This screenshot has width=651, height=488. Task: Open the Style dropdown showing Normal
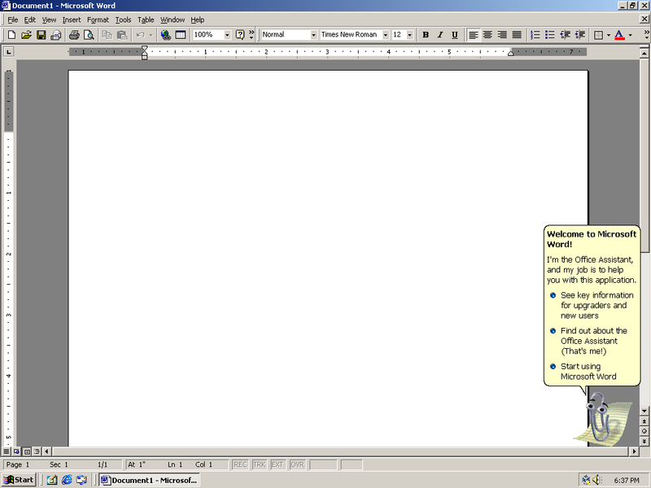pos(313,35)
